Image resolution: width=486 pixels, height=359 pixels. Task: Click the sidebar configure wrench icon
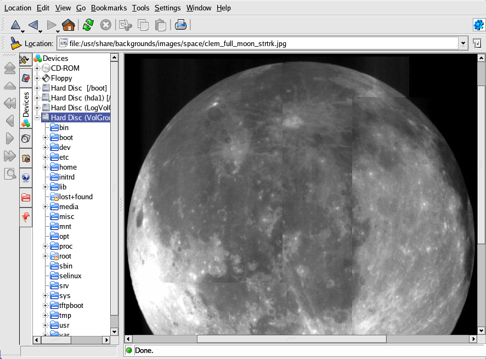click(x=25, y=59)
